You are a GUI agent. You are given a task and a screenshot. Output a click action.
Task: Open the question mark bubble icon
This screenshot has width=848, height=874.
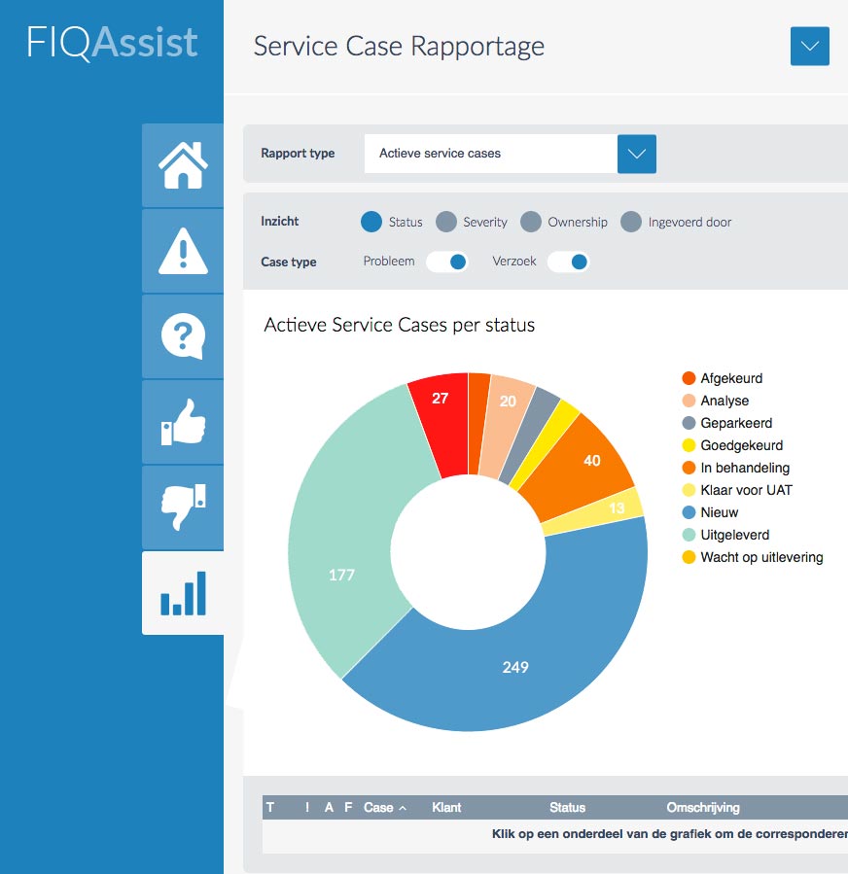pos(183,336)
